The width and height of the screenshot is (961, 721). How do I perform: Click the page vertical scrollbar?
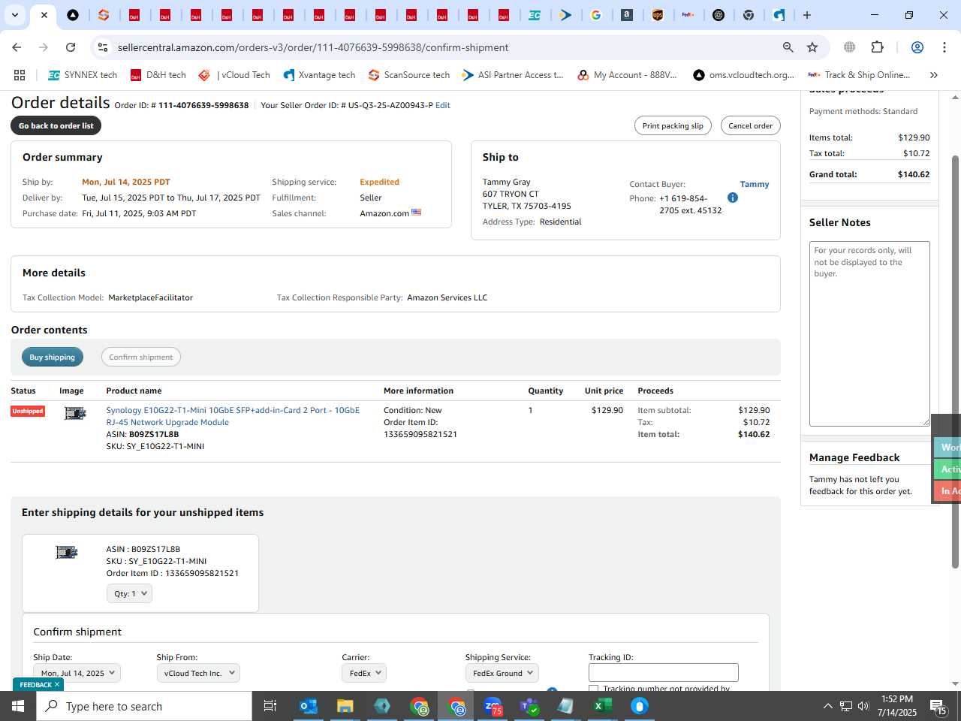pyautogui.click(x=956, y=360)
